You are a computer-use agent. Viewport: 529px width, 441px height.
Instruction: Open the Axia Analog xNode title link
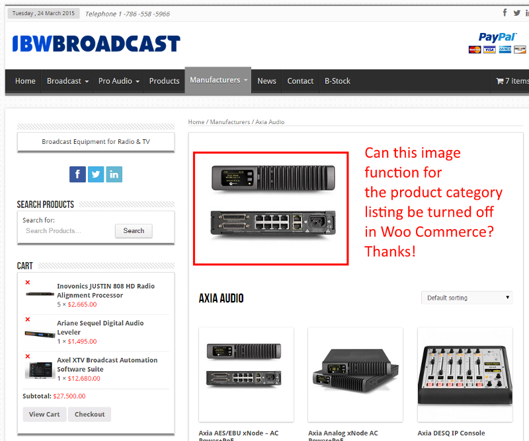(343, 436)
